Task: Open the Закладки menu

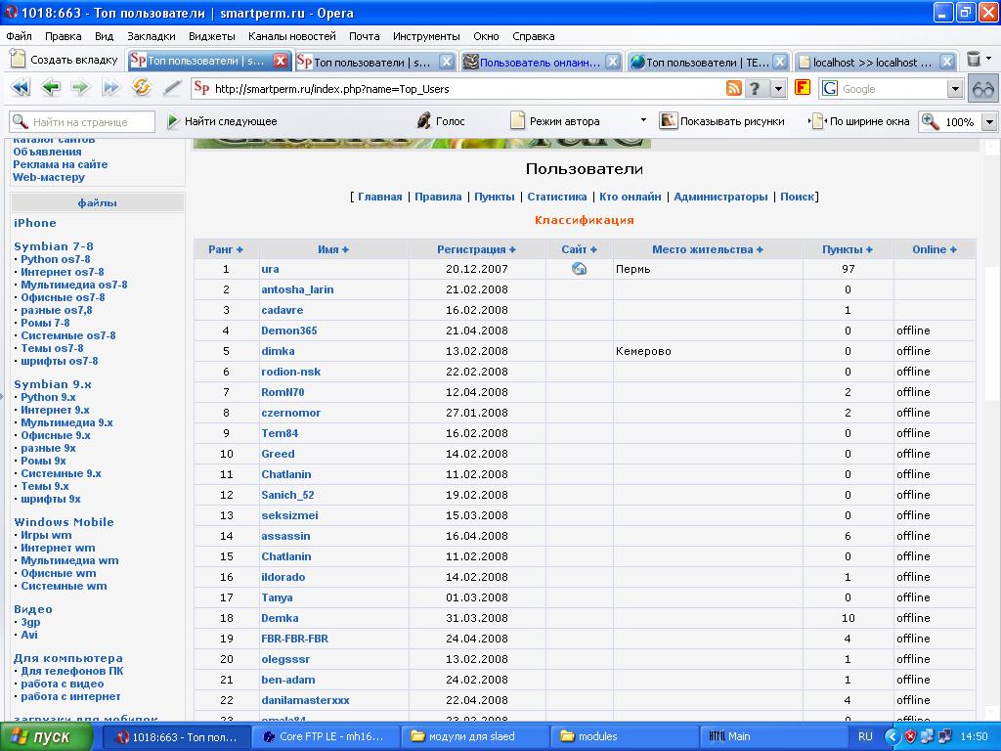Action: pos(152,36)
